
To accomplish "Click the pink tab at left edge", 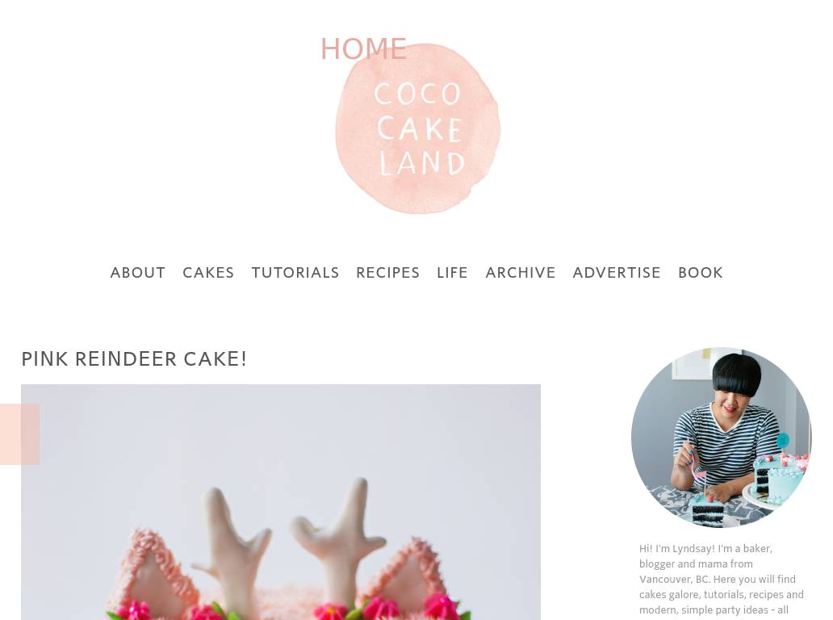I will coord(19,434).
